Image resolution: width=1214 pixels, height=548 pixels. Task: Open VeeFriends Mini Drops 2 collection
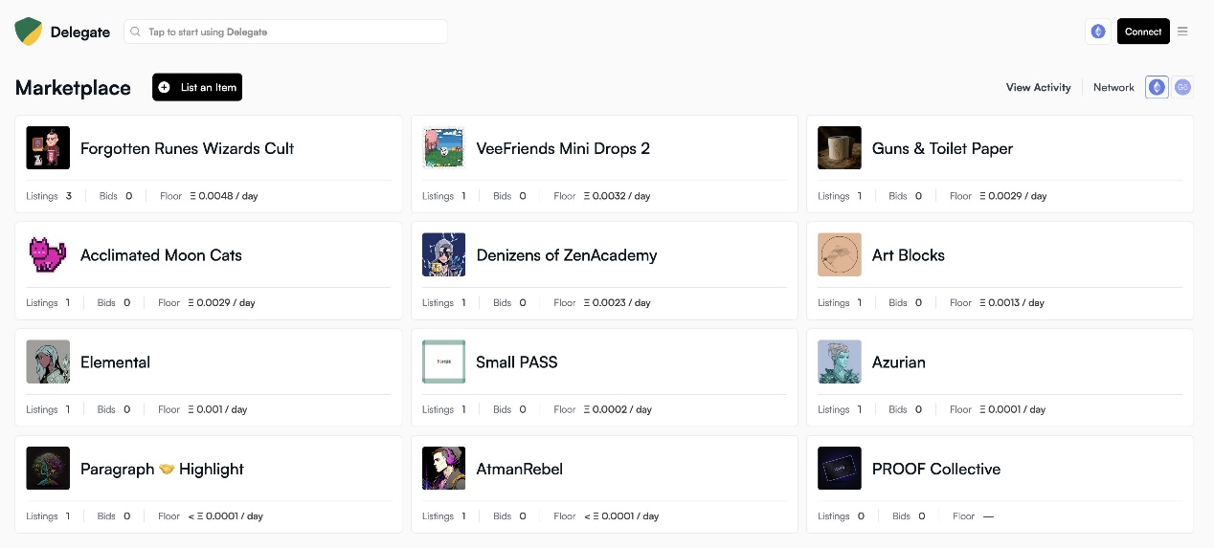click(x=604, y=164)
